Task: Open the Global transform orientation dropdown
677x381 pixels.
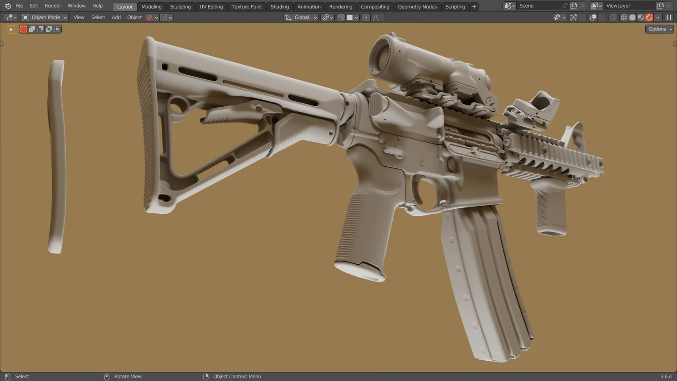Action: click(x=300, y=17)
